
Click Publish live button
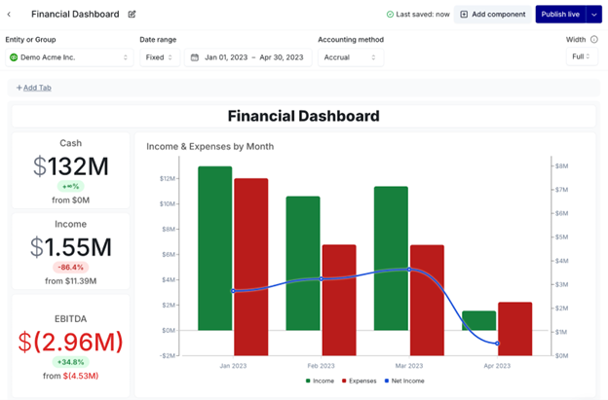tap(560, 15)
